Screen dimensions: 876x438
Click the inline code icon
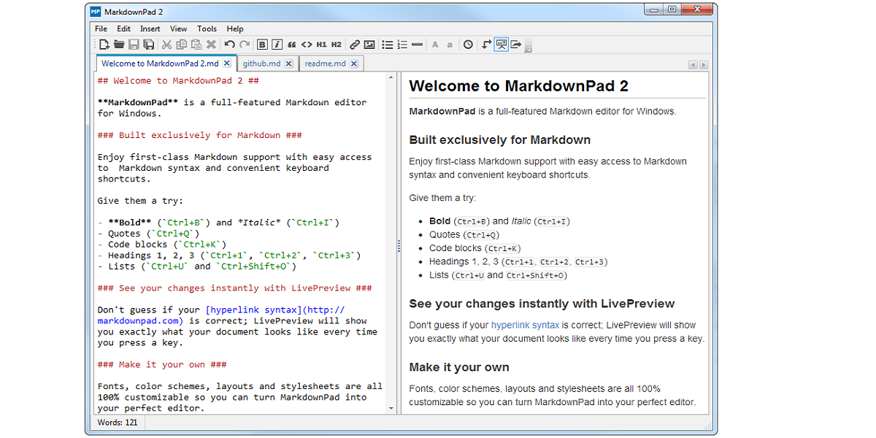pyautogui.click(x=307, y=44)
